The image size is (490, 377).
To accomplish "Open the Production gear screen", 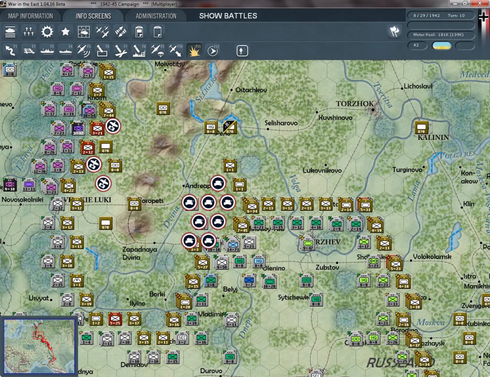I will [x=47, y=32].
